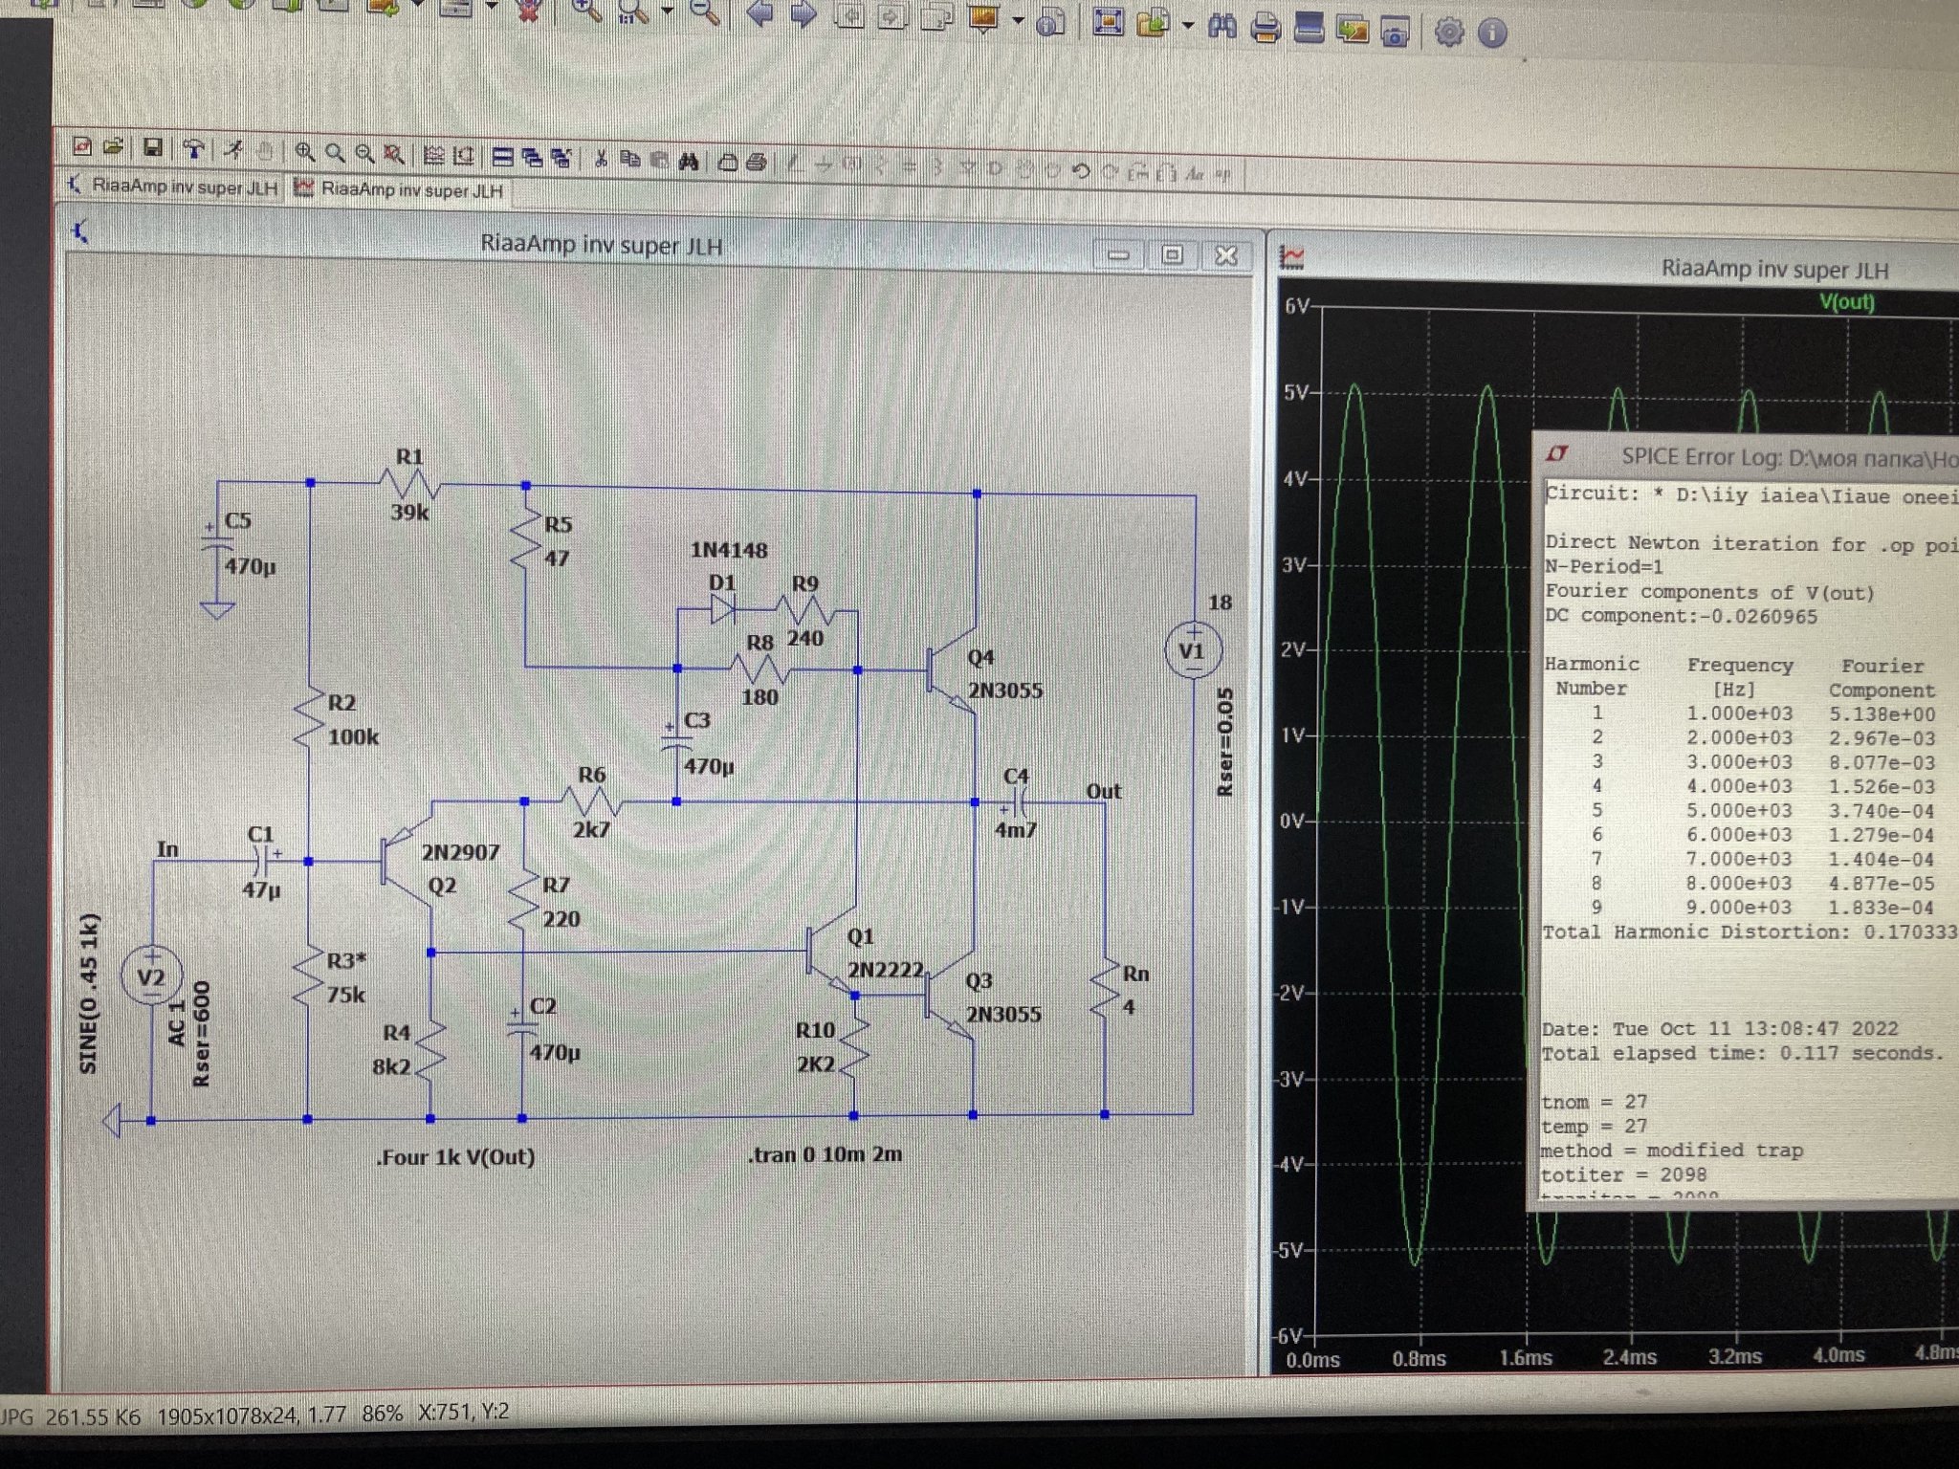Click voltage source V1 in schematic

[1192, 650]
